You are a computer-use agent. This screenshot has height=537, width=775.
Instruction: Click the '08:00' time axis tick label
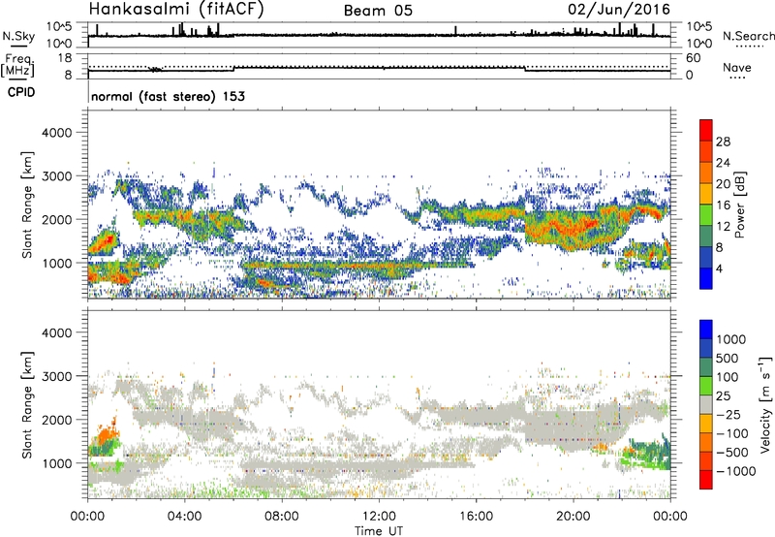tap(282, 517)
